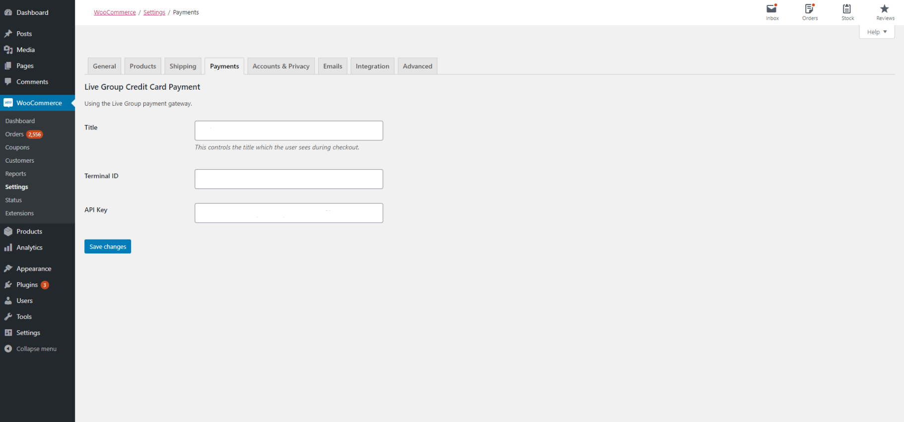Focus the Title input field
This screenshot has width=904, height=422.
click(289, 130)
